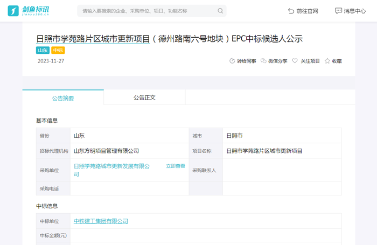Select 转给同事 text button
Image resolution: width=377 pixels, height=245 pixels.
click(247, 61)
